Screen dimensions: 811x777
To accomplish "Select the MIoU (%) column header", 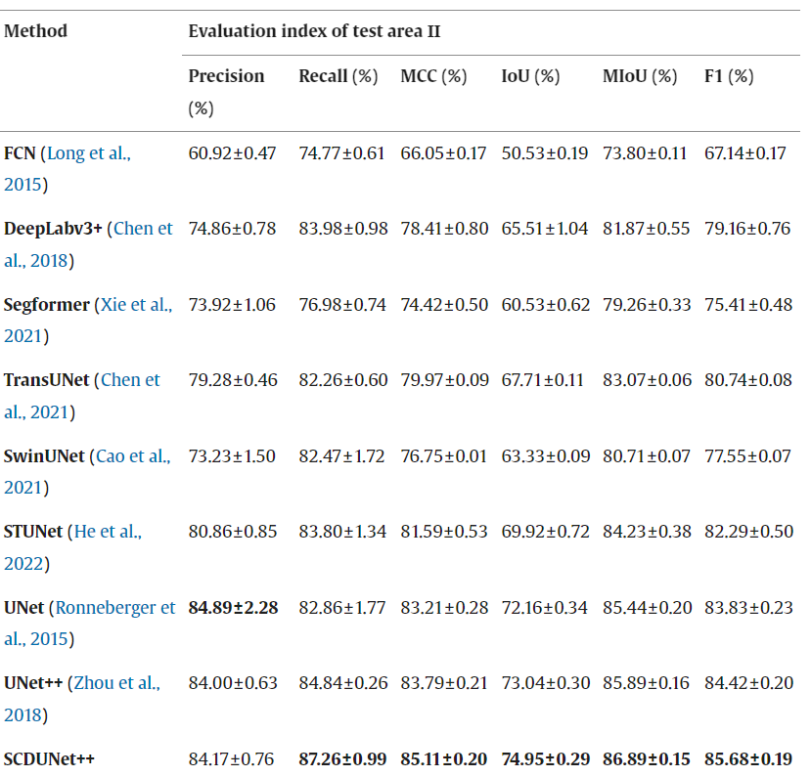I will (x=640, y=76).
